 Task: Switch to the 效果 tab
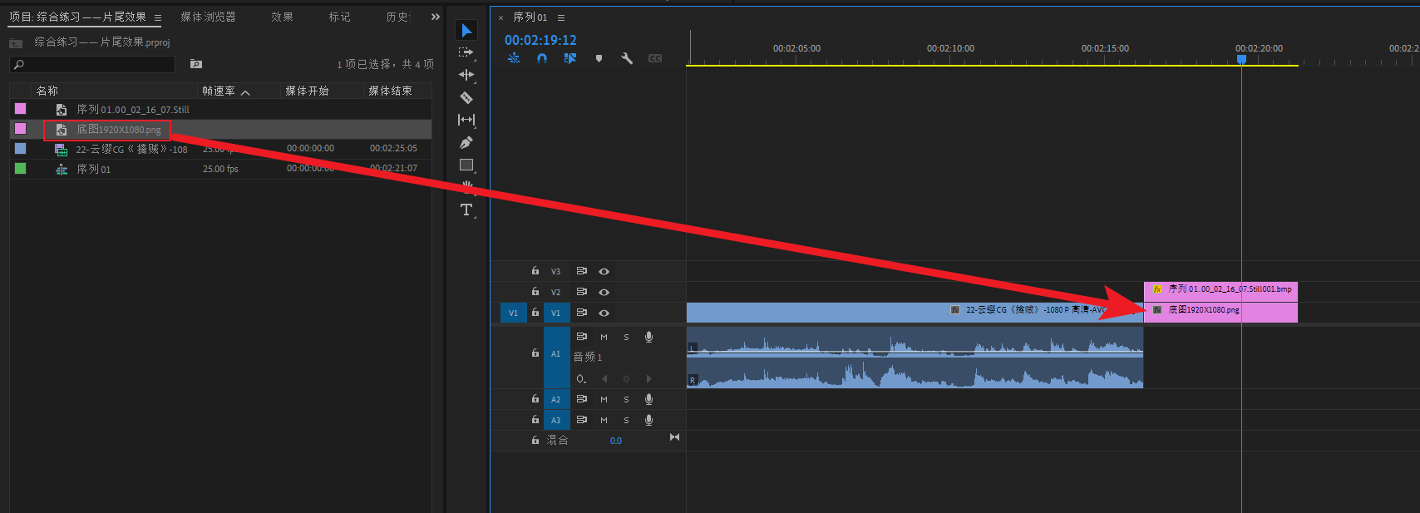(x=282, y=17)
